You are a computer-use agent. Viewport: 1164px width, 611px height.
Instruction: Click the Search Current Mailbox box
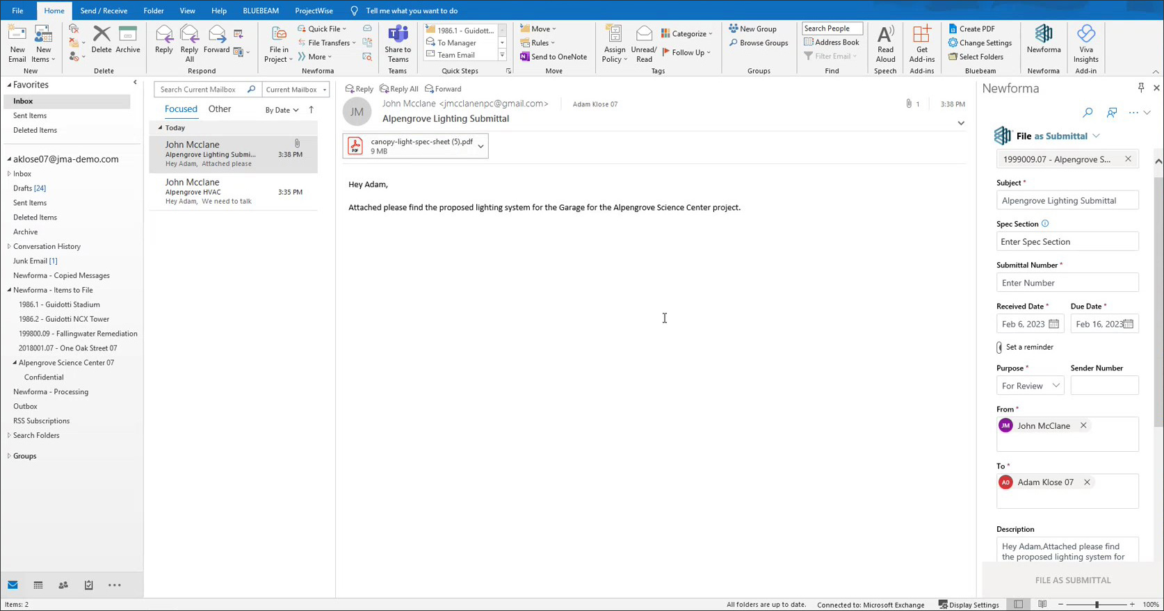[201, 90]
